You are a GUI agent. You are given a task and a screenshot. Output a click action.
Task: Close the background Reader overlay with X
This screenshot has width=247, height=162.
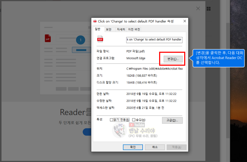click(x=198, y=8)
